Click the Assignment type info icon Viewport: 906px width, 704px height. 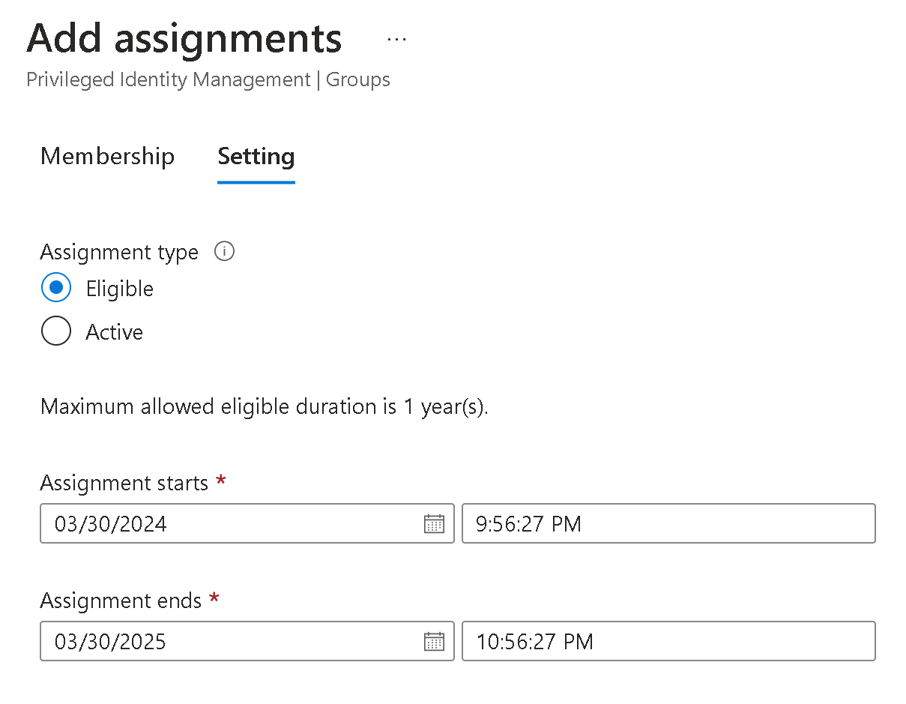[224, 252]
